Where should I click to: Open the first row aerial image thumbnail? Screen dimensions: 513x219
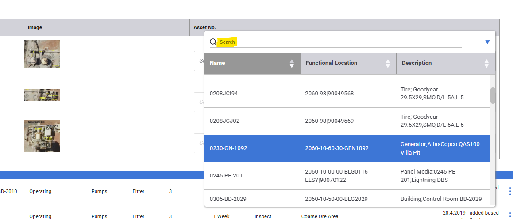point(42,54)
